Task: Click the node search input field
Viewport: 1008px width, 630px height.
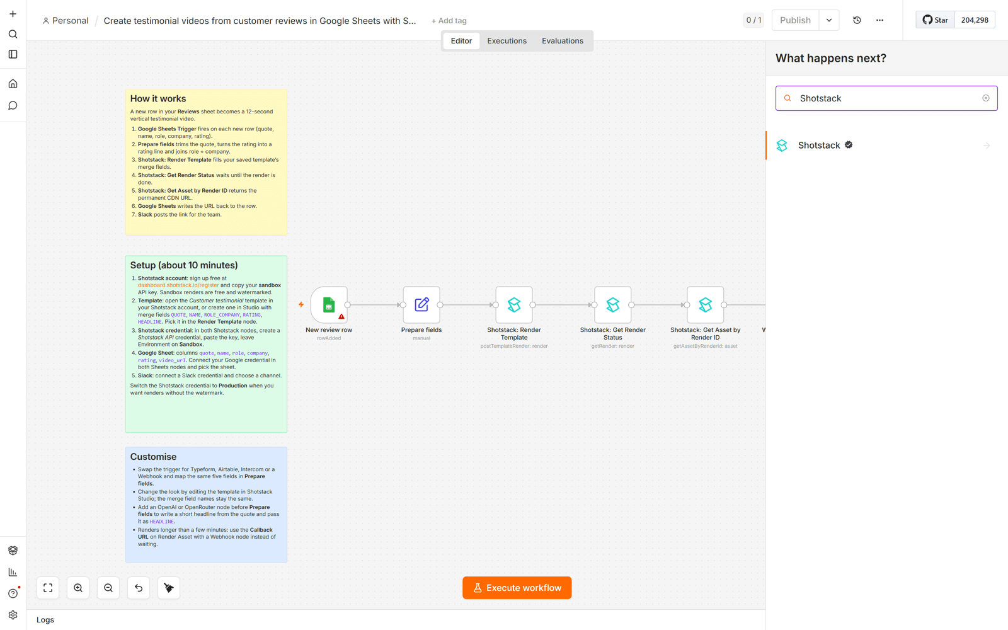Action: [x=886, y=98]
